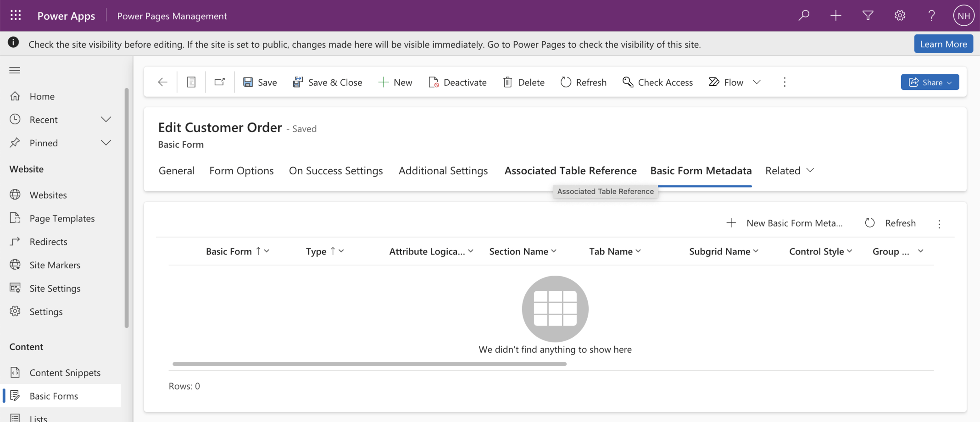Open the advanced filter funnel icon
Screen dimensions: 980x422
click(x=868, y=16)
